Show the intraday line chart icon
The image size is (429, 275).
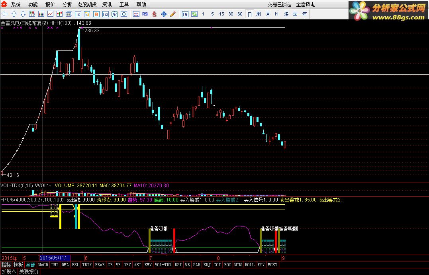pyautogui.click(x=50, y=14)
